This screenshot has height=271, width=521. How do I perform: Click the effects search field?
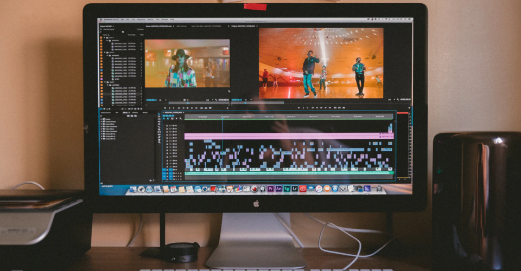pyautogui.click(x=113, y=116)
